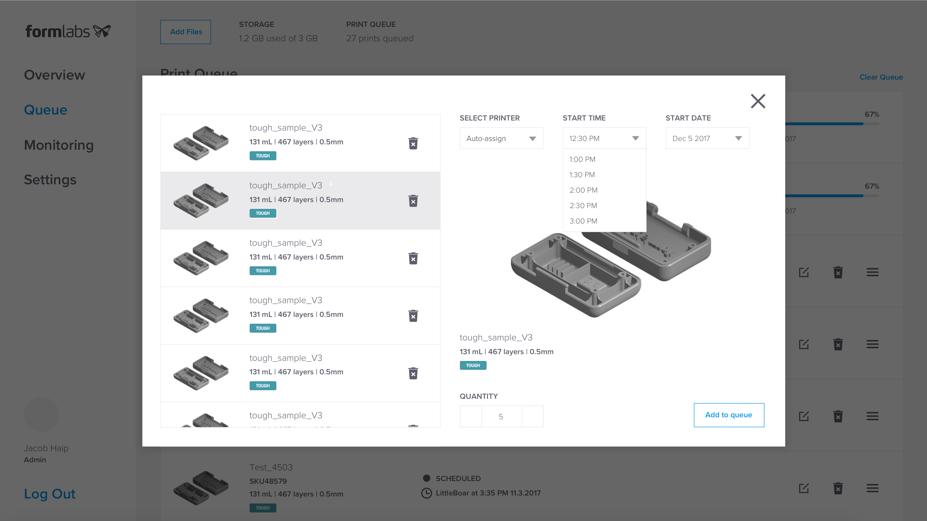Click the Add to queue button
The image size is (927, 521).
tap(729, 415)
